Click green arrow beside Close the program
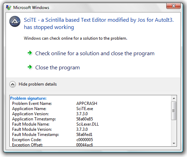The width and height of the screenshot is (187, 157). (x=30, y=67)
